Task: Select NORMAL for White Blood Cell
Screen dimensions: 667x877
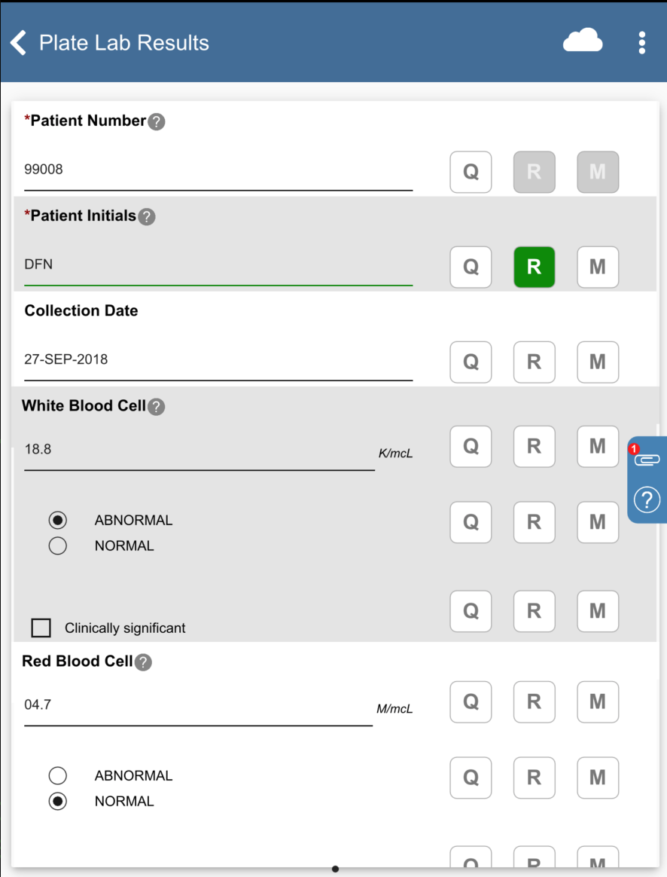Action: click(x=57, y=545)
